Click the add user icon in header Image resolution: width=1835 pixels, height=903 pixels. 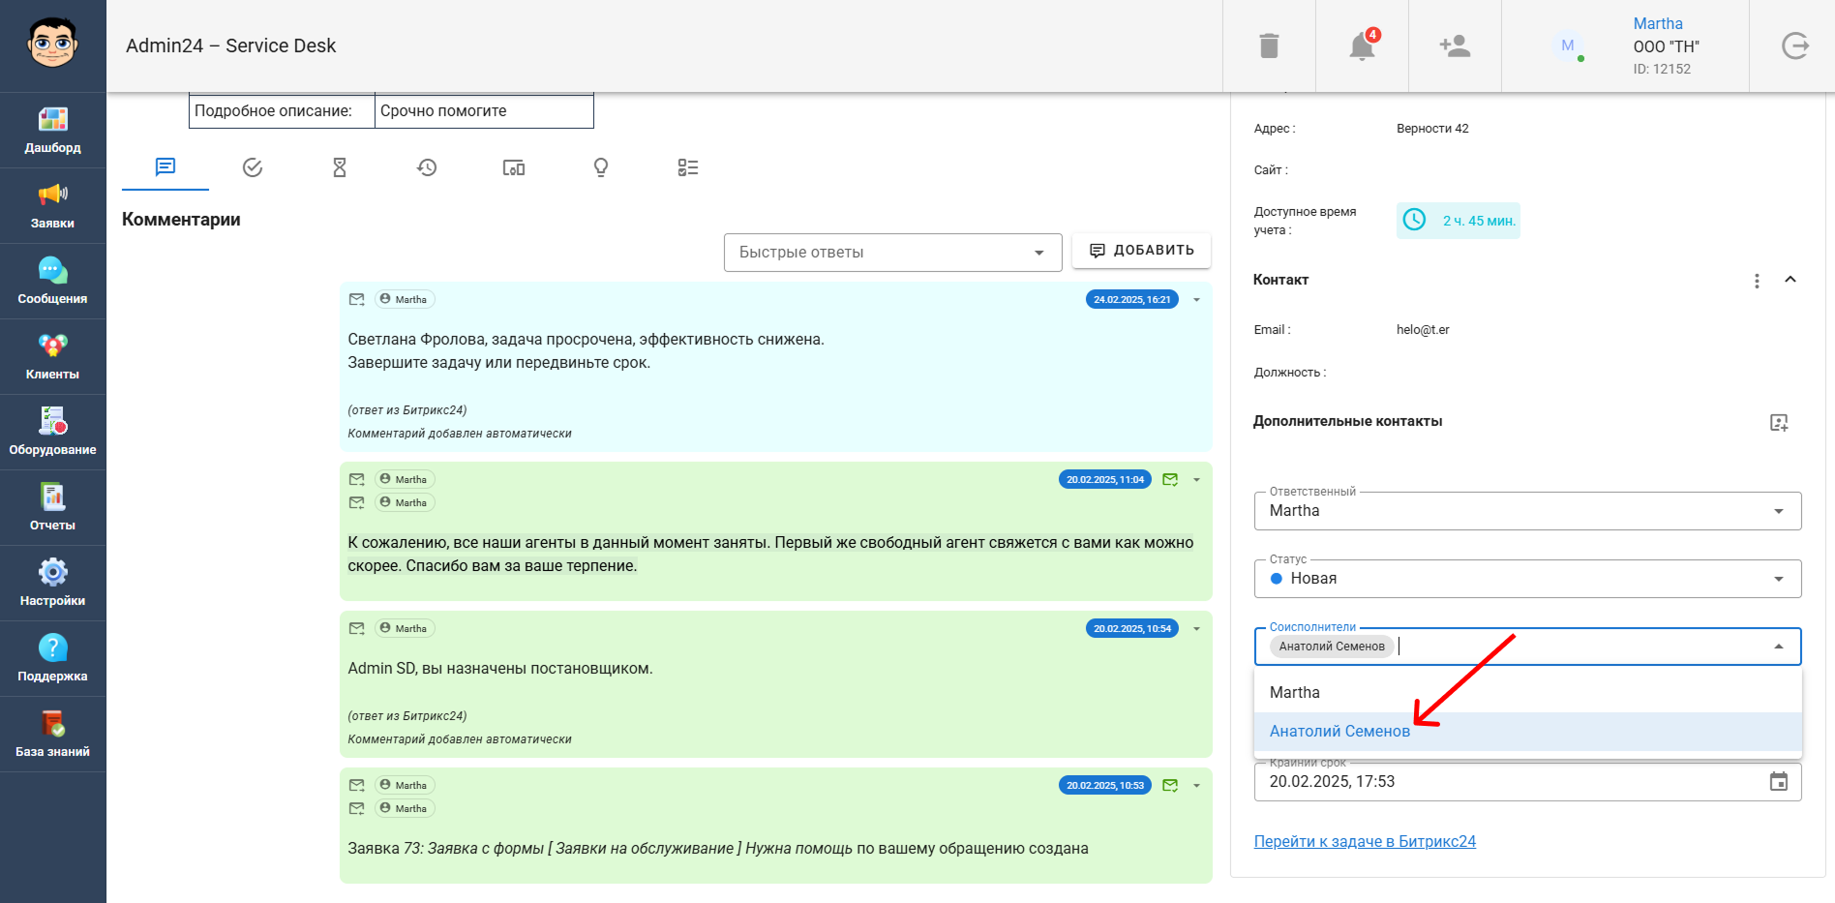[x=1455, y=45]
